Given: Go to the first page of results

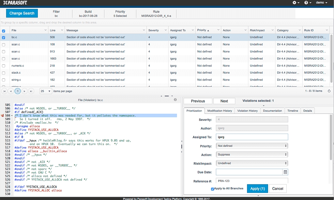Looking at the screenshot, I should pyautogui.click(x=4, y=91).
